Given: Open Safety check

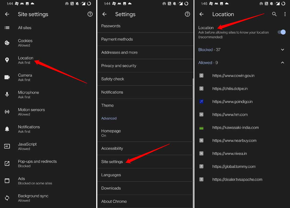Looking at the screenshot, I should [x=145, y=79].
